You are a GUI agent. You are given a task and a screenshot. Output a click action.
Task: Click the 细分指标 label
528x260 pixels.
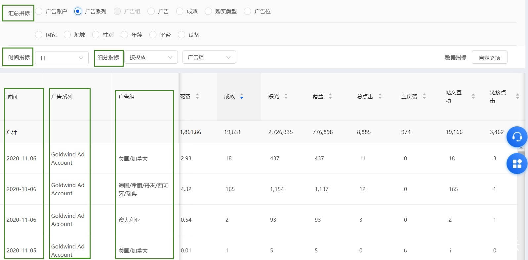point(108,57)
